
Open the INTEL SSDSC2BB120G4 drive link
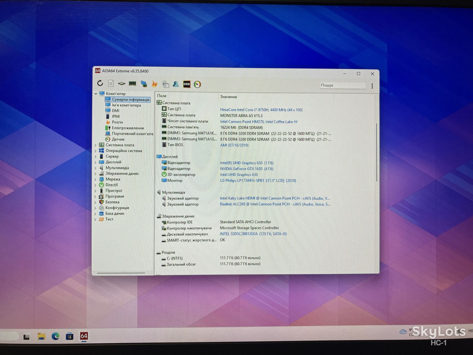[x=253, y=234]
